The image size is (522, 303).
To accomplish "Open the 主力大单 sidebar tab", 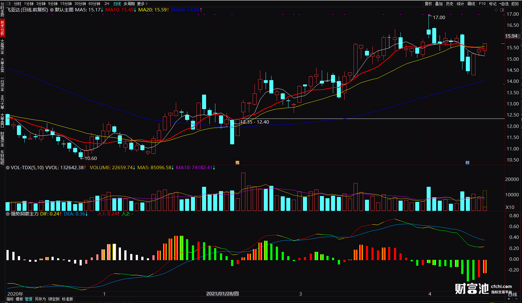I will click(x=2, y=102).
